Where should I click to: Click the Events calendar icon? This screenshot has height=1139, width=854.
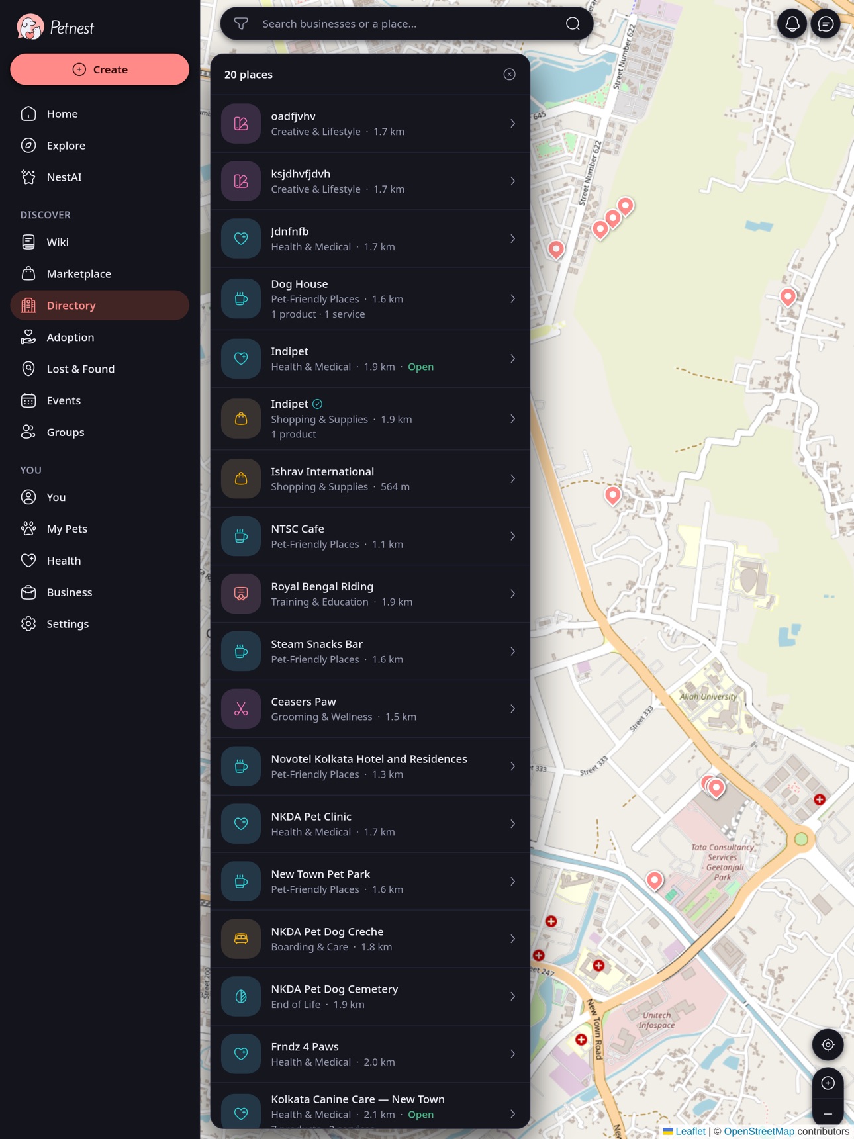28,401
